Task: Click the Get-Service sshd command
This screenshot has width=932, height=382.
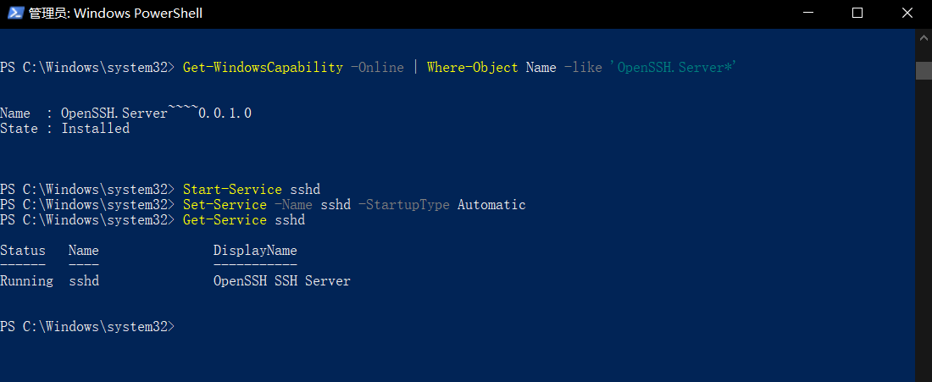Action: point(244,220)
